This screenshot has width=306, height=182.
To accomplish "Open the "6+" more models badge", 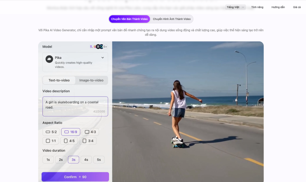I will point(105,46).
